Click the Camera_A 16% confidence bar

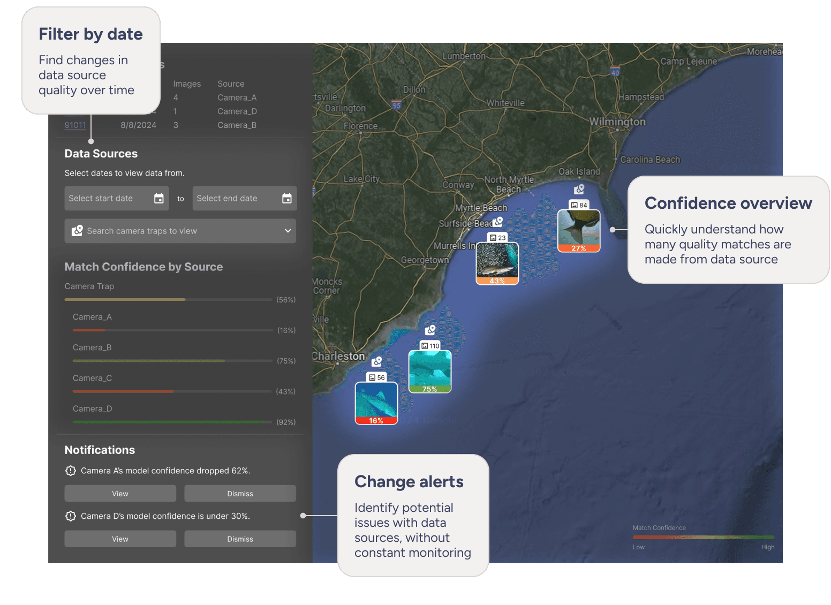pyautogui.click(x=173, y=330)
